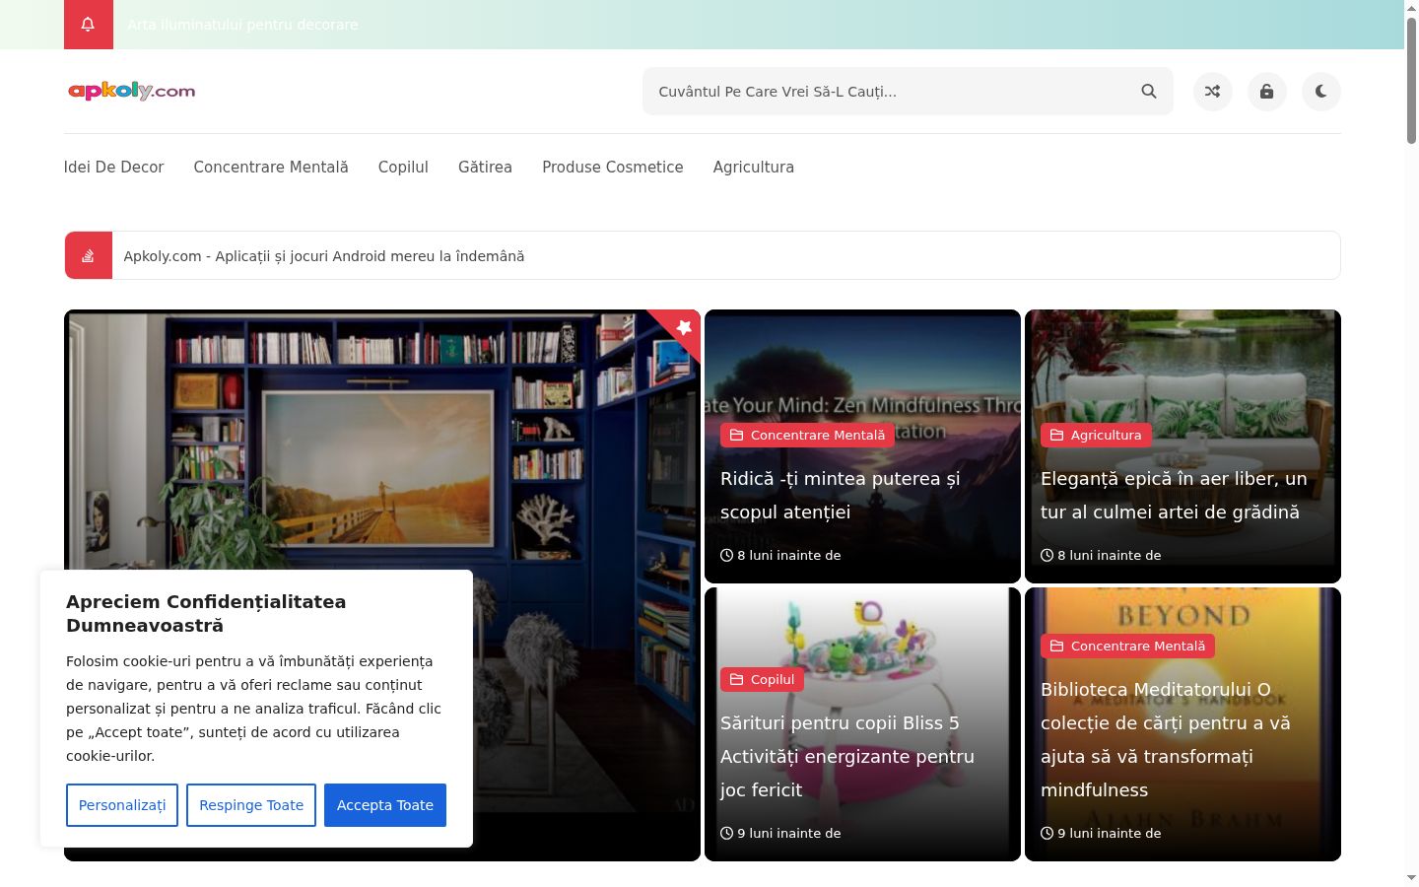Click folder icon in Copilul tag
The width and height of the screenshot is (1419, 887).
tap(736, 680)
